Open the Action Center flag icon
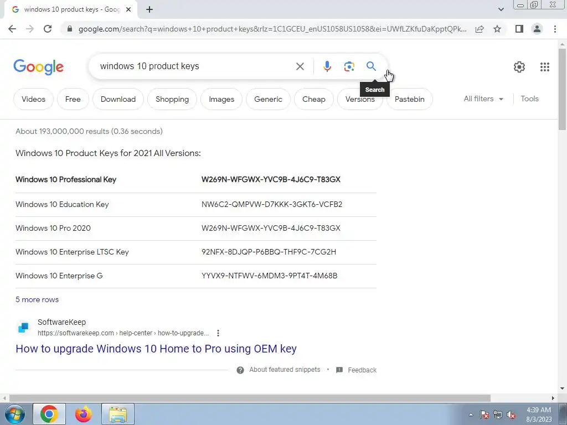Image resolution: width=567 pixels, height=425 pixels. pyautogui.click(x=484, y=414)
